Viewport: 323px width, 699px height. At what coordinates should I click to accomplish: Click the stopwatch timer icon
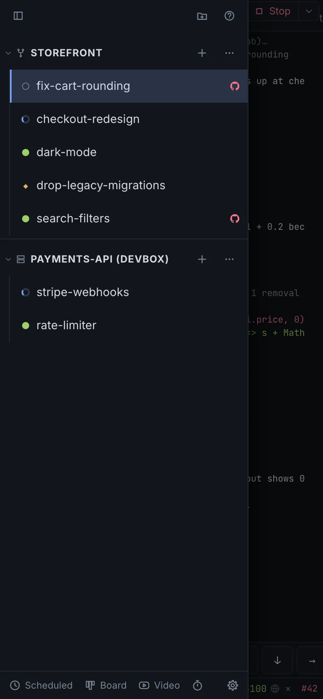(x=198, y=685)
